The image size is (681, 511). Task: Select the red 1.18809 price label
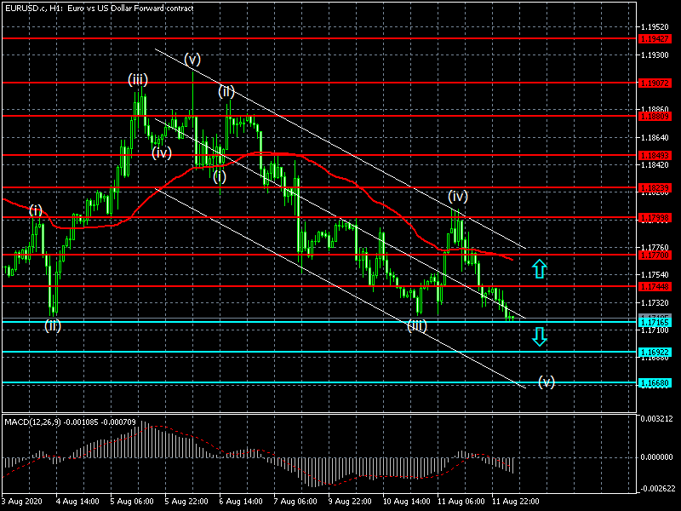[x=655, y=116]
